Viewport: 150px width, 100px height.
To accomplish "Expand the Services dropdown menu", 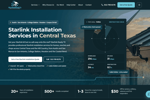I will click(x=35, y=5).
